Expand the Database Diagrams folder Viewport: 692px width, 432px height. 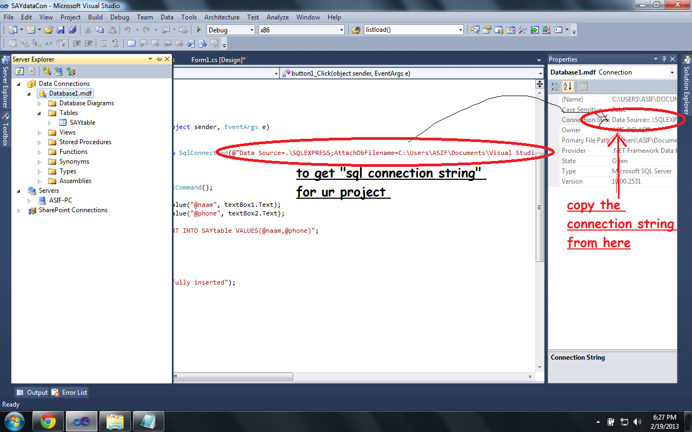click(39, 103)
